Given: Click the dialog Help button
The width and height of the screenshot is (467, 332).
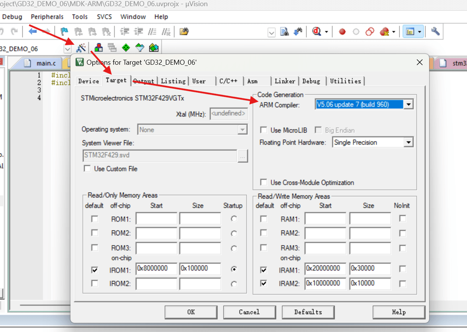Looking at the screenshot, I should (399, 312).
